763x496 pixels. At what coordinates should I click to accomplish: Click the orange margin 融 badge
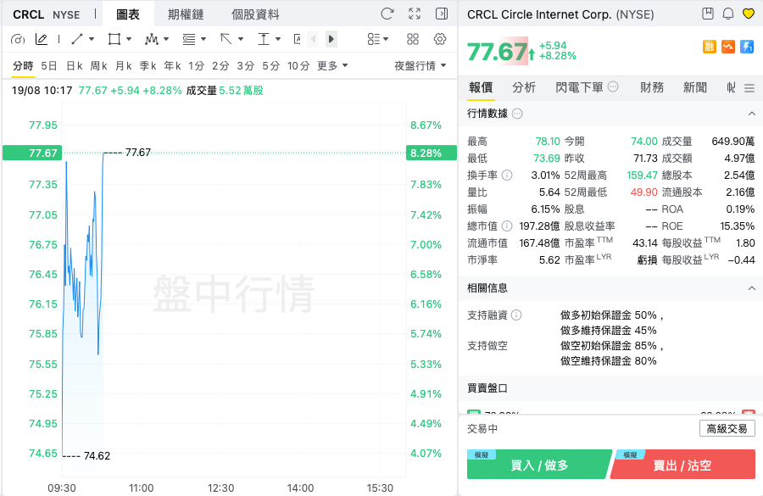coord(710,47)
